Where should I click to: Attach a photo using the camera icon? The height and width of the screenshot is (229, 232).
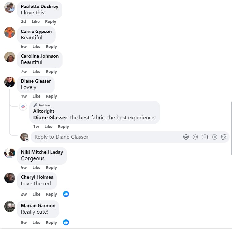[x=205, y=137]
